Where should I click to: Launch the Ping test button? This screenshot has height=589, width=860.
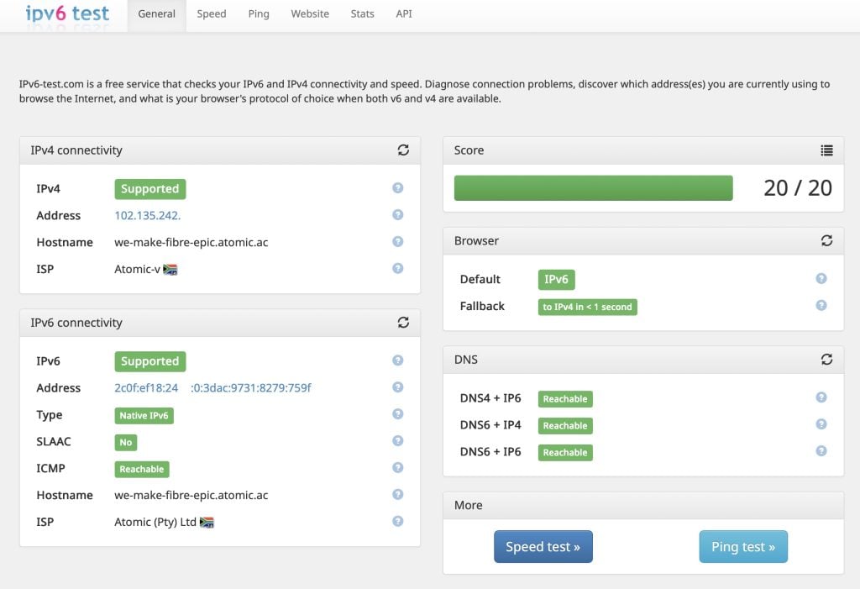(x=743, y=547)
